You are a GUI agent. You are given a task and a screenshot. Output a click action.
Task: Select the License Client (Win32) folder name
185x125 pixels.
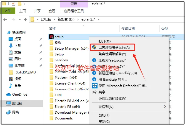click(72, 89)
